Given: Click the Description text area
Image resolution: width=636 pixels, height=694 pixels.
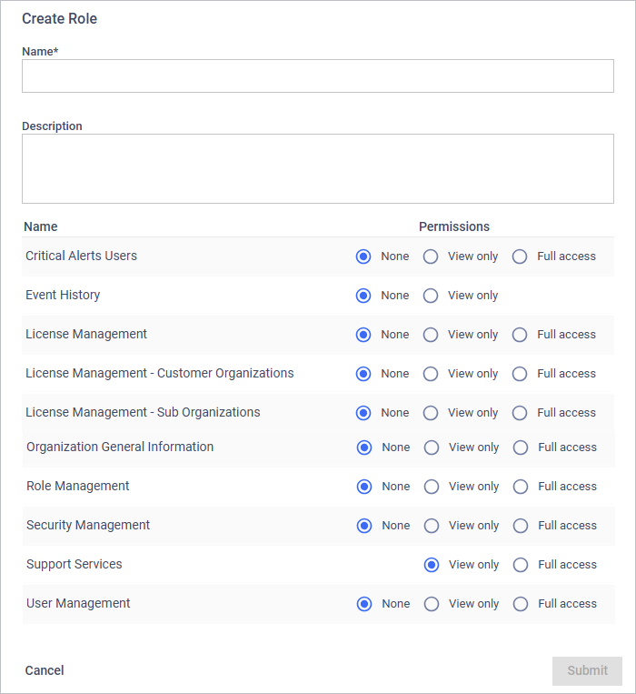Looking at the screenshot, I should (317, 168).
